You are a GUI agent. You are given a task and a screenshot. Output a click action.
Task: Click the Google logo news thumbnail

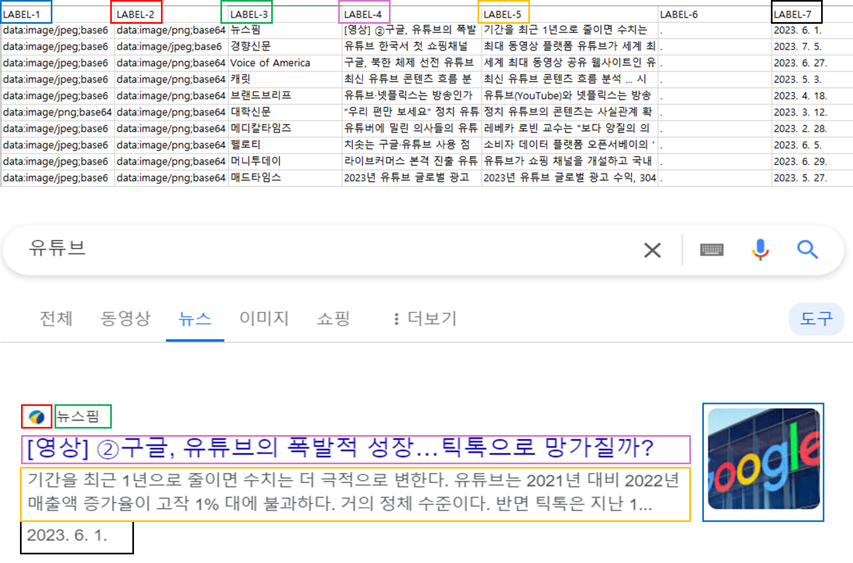click(764, 459)
